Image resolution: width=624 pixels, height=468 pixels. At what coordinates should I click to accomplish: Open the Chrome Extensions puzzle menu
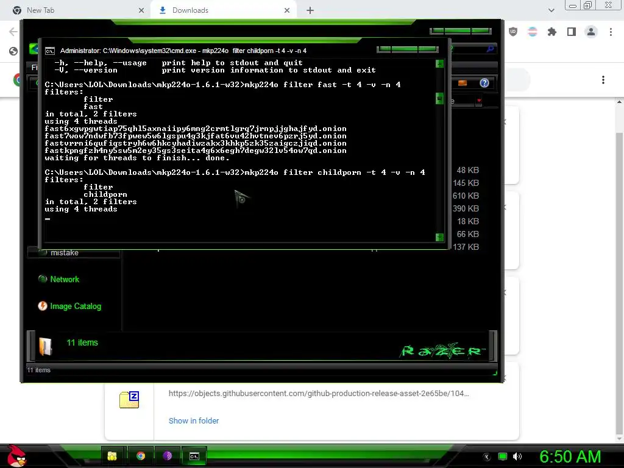(x=552, y=32)
